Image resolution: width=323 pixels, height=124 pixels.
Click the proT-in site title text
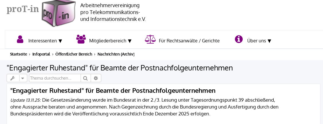[x=23, y=9]
